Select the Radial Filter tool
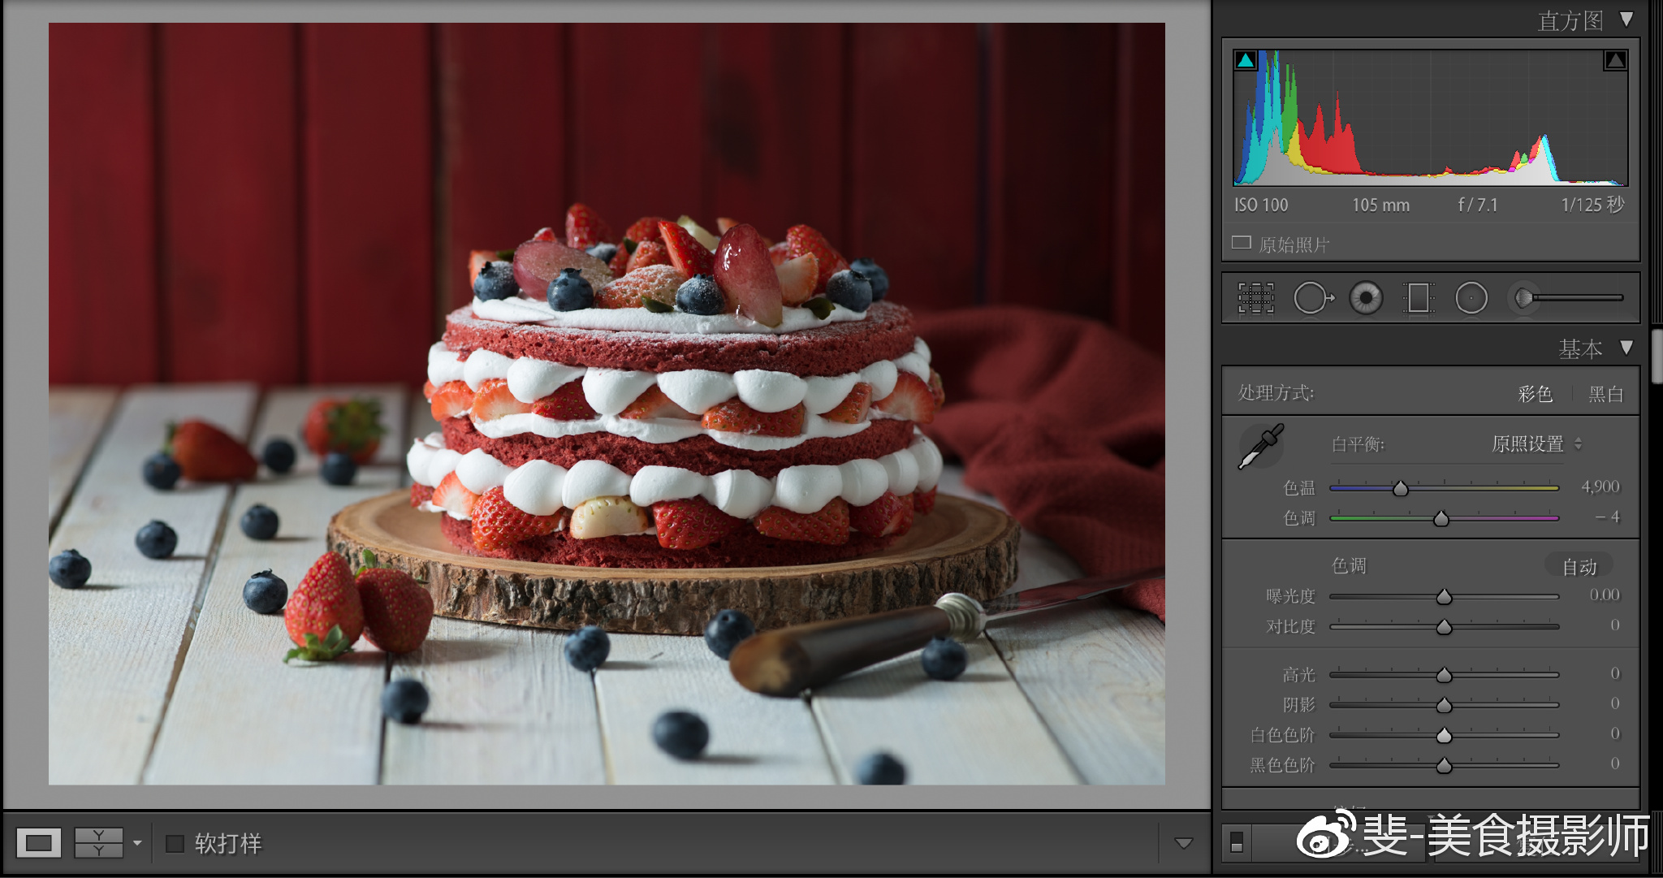The image size is (1663, 878). [x=1471, y=298]
